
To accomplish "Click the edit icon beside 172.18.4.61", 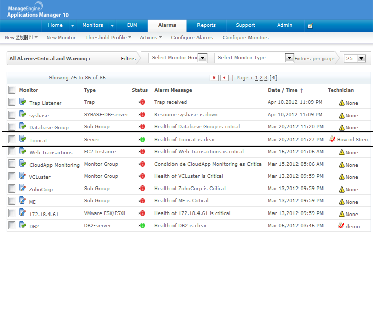I will coord(22,212).
